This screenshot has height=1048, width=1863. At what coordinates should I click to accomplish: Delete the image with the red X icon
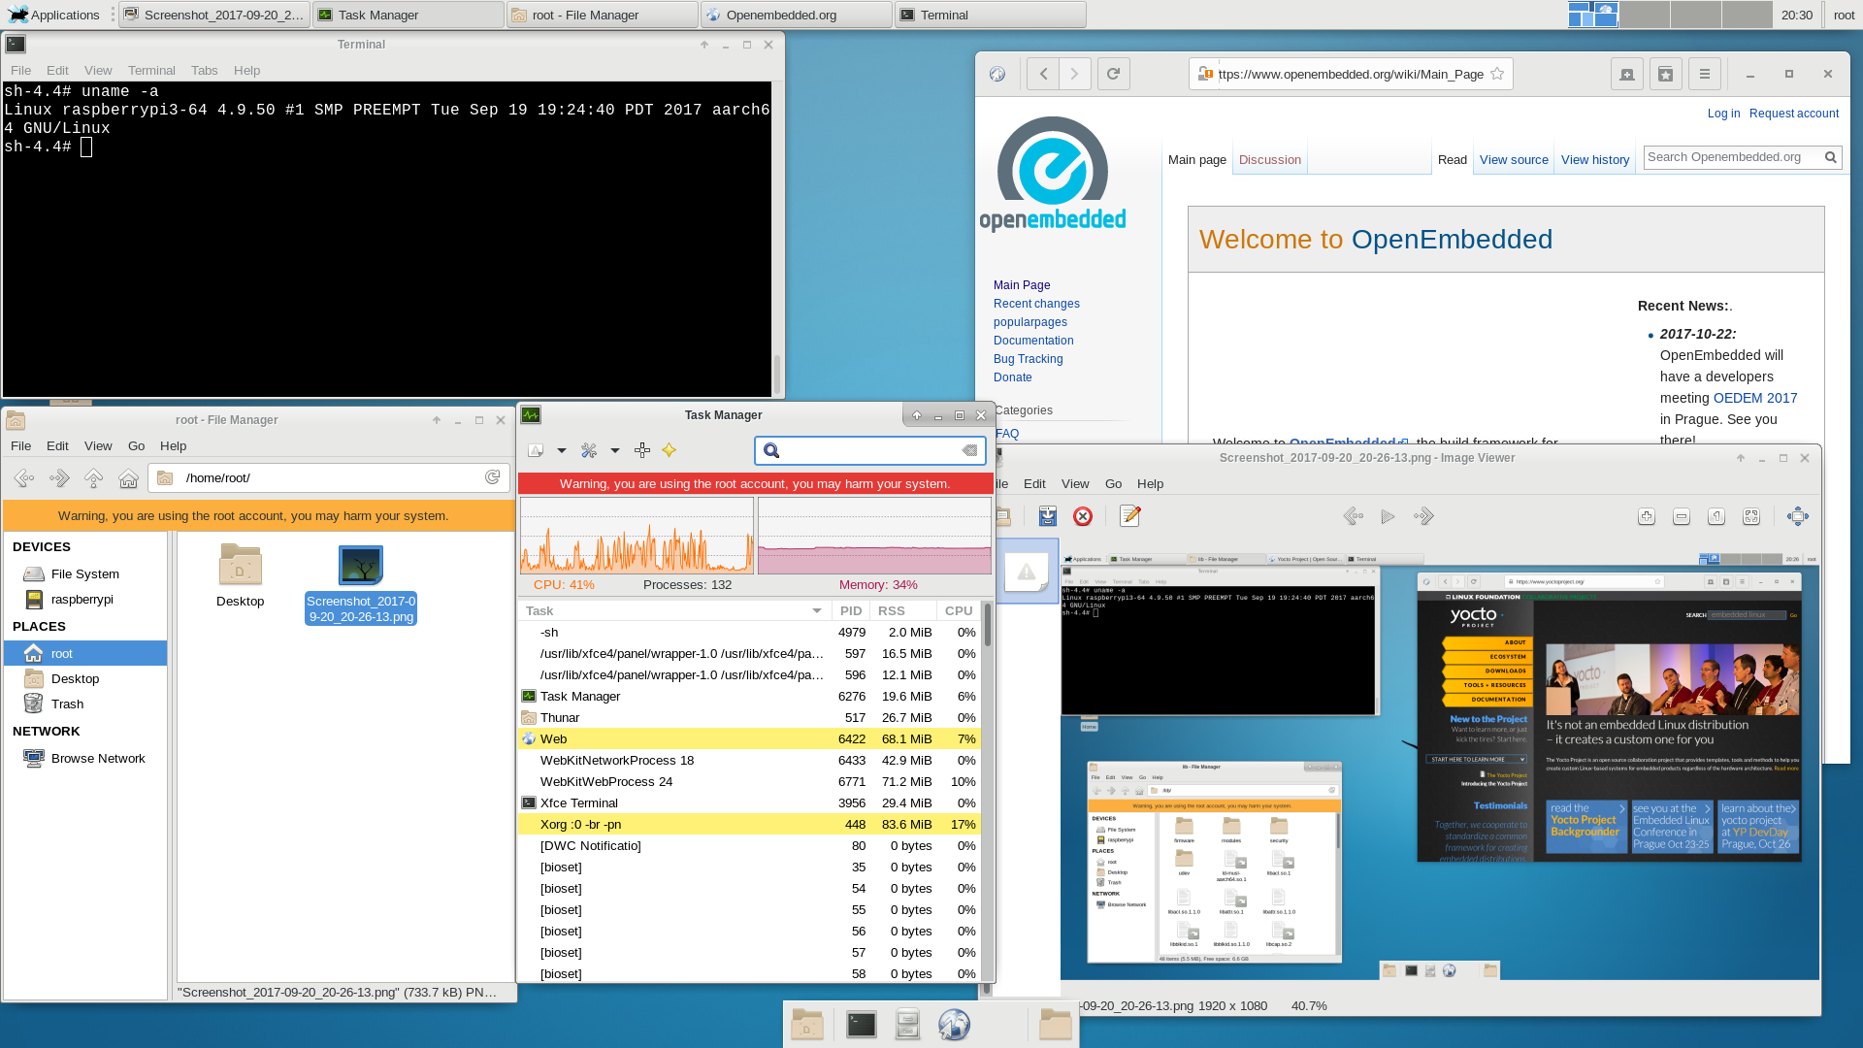(1083, 516)
